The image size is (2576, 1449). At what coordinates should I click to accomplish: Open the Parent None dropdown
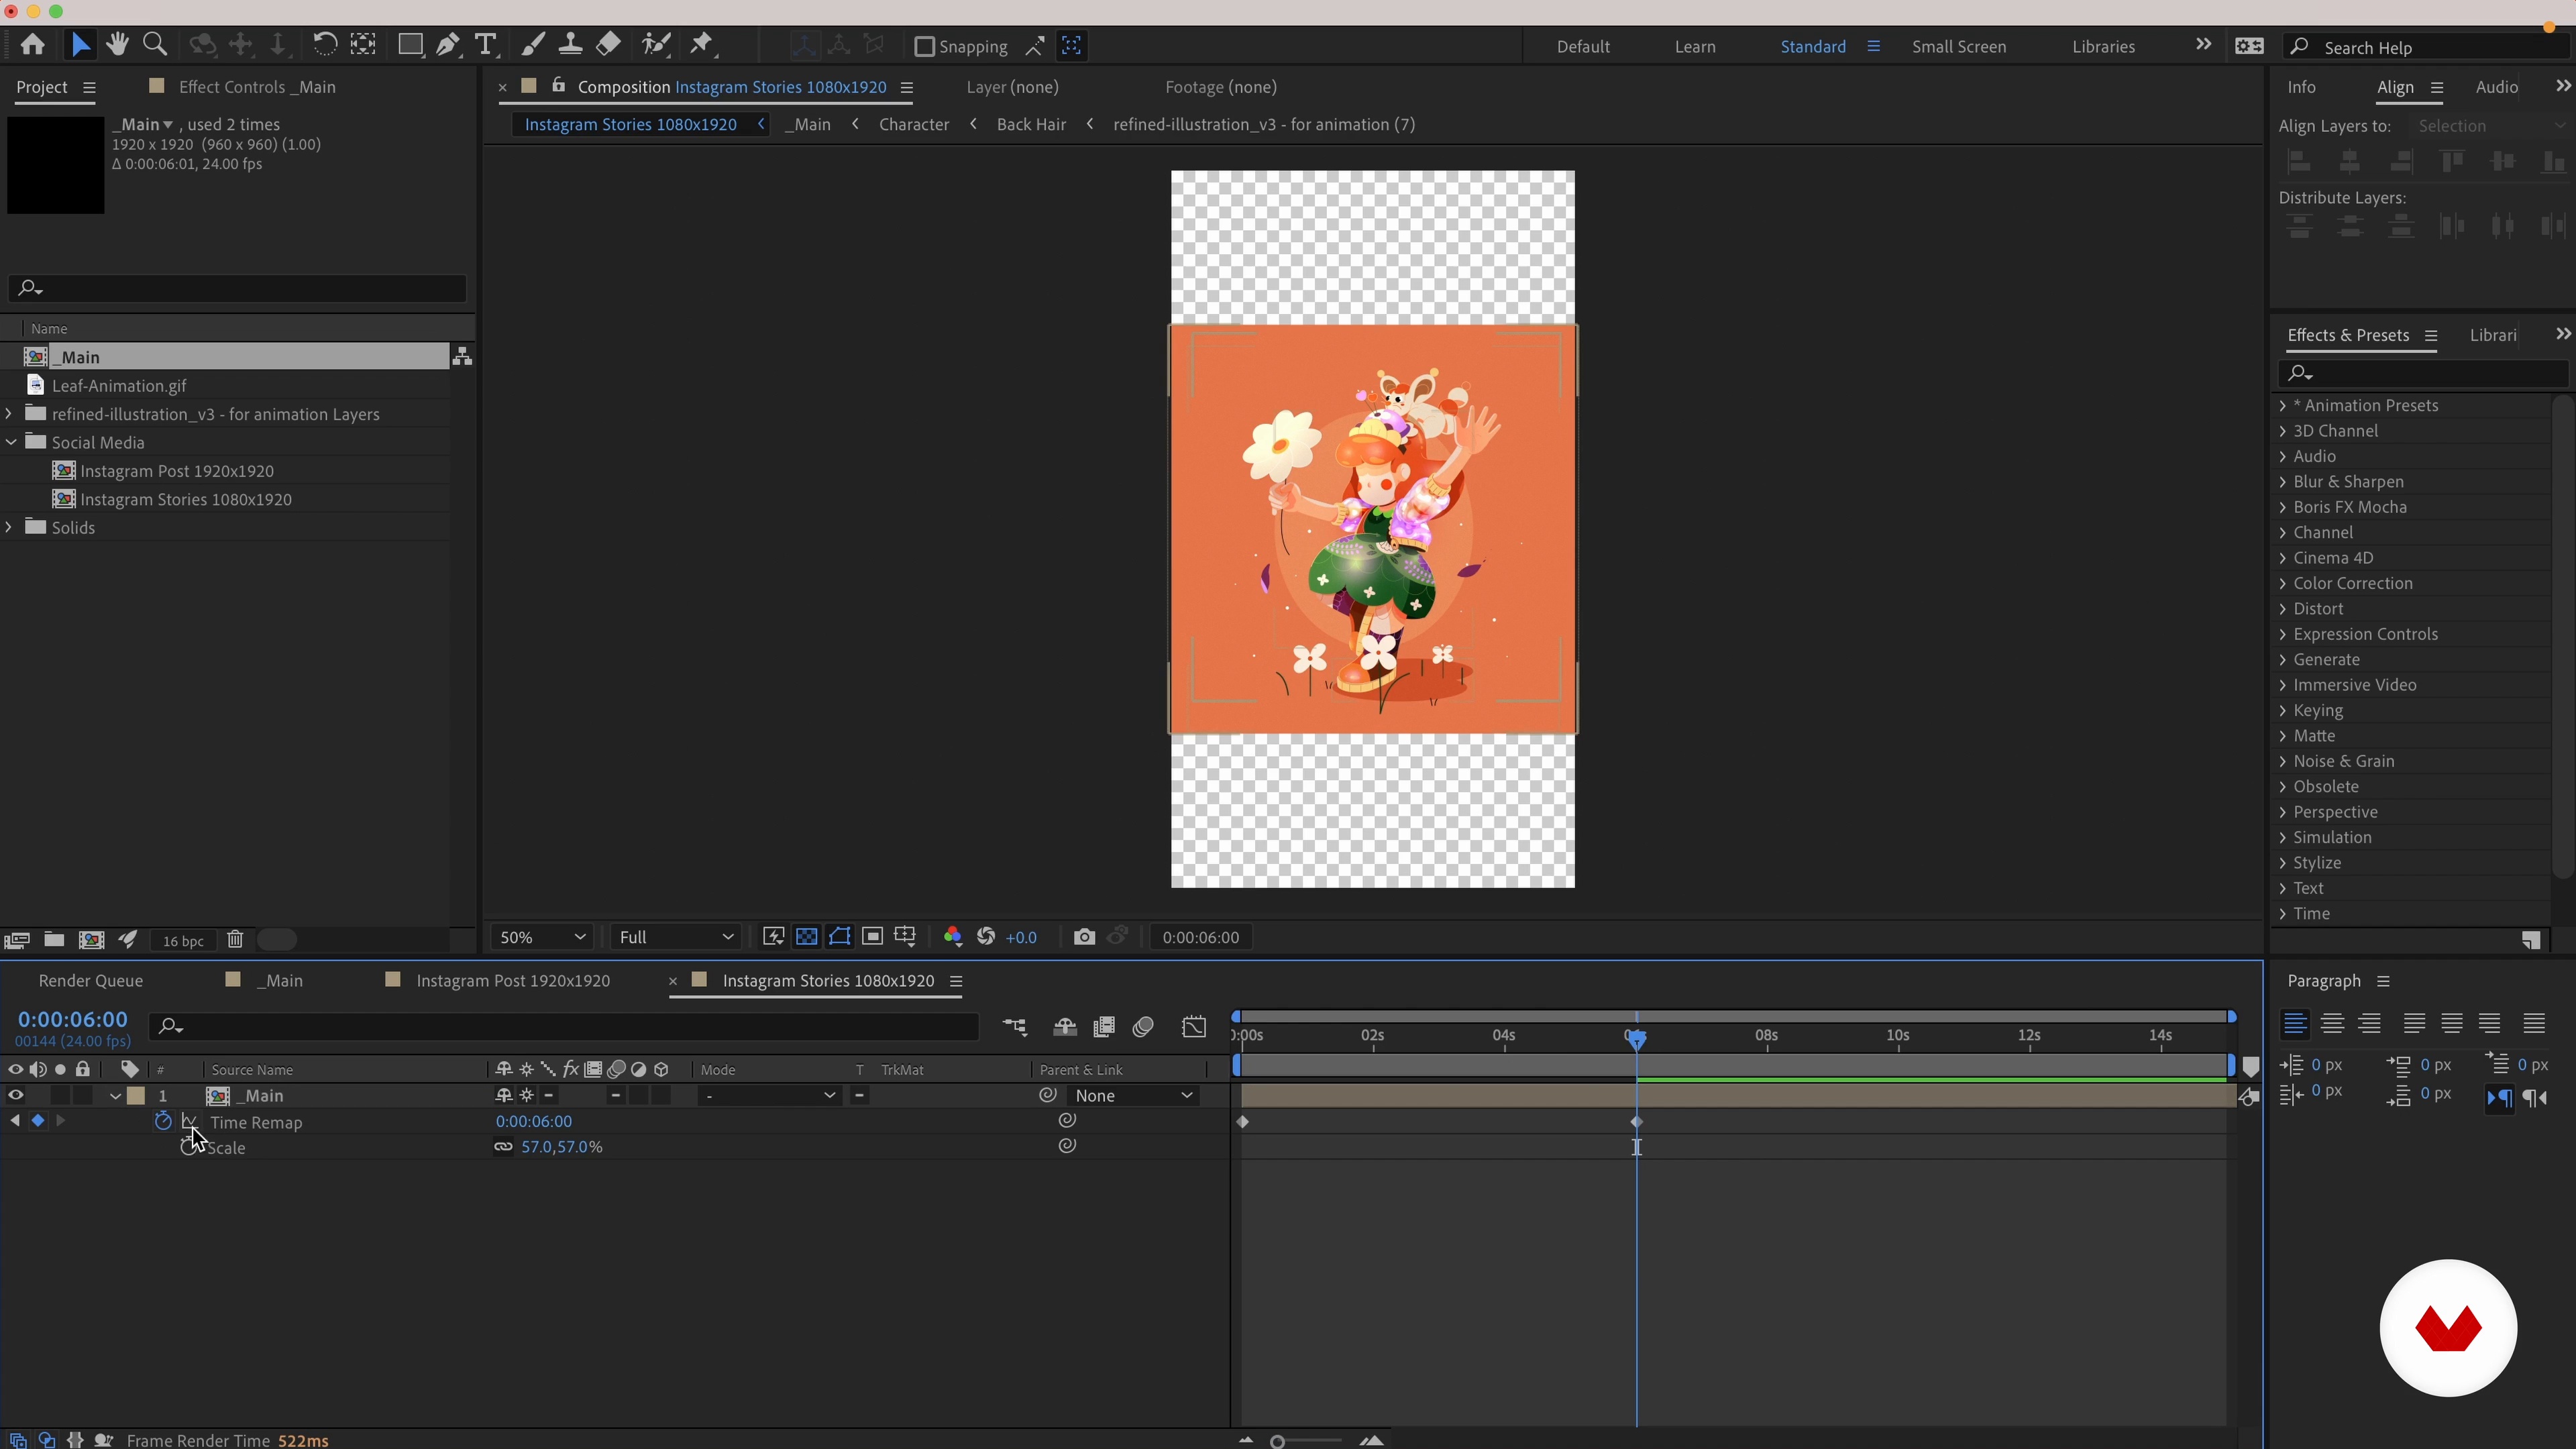tap(1133, 1096)
